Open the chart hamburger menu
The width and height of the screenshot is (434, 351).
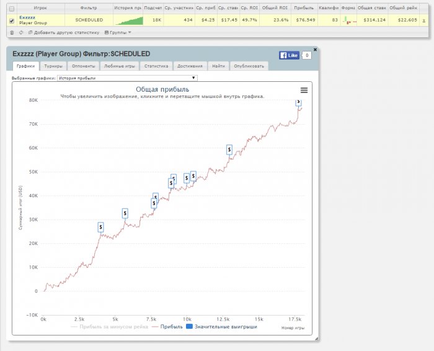[x=304, y=91]
